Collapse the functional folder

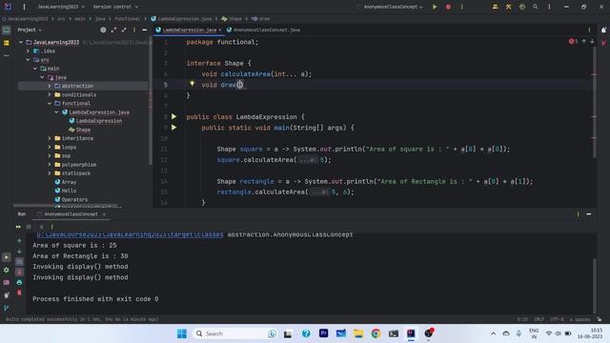pos(50,104)
